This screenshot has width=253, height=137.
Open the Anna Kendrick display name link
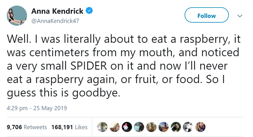click(57, 11)
